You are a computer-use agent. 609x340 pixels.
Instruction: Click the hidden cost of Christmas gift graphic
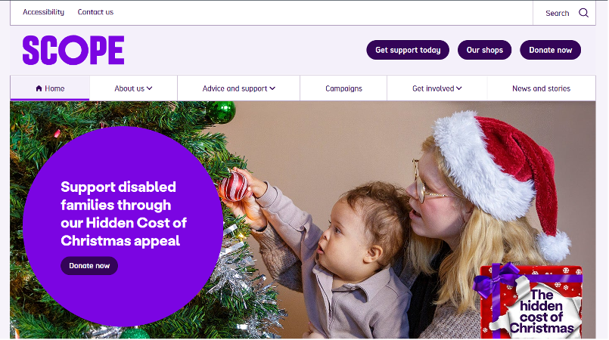point(528,301)
